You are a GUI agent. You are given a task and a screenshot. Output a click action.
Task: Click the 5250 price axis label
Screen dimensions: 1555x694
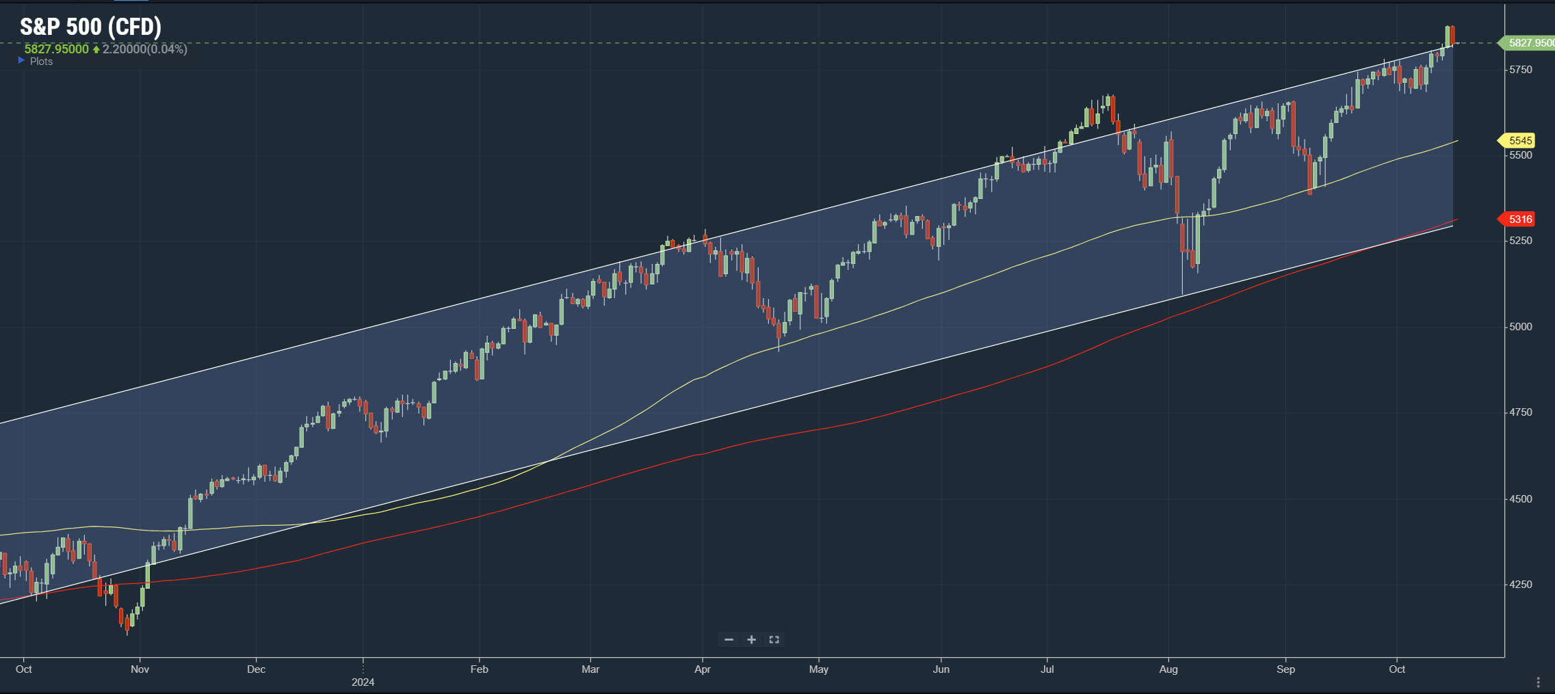1521,241
